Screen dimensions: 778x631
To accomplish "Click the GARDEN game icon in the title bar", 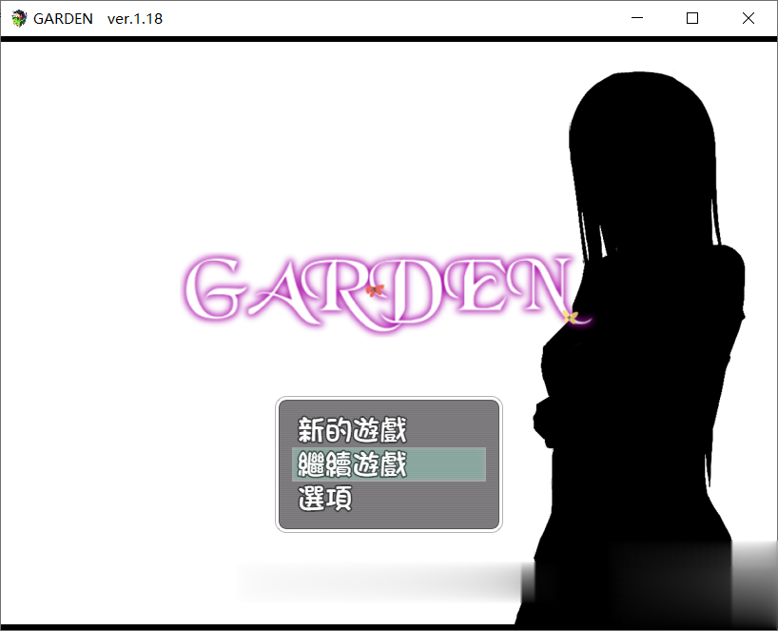I will (17, 17).
